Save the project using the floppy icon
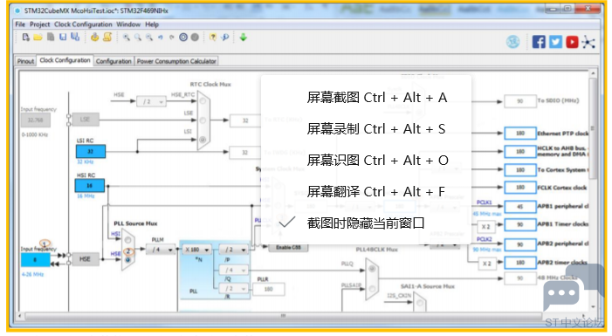Viewport: 612px width, 336px height. click(x=63, y=37)
